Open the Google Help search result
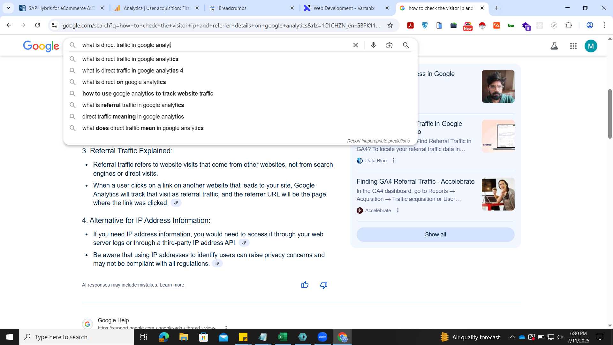This screenshot has width=613, height=345. [x=113, y=320]
